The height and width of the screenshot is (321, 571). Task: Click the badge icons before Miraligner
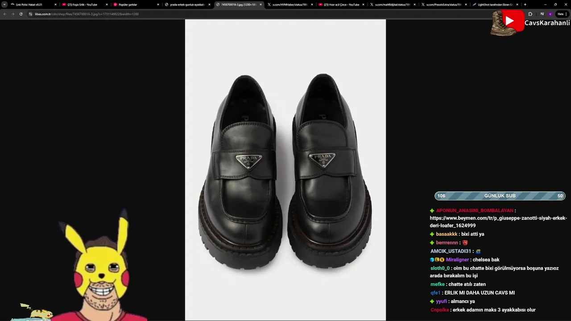pyautogui.click(x=437, y=260)
